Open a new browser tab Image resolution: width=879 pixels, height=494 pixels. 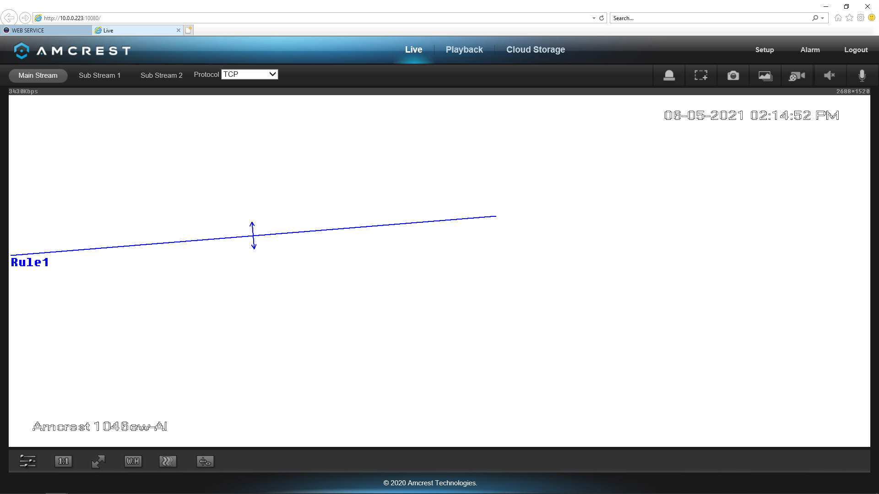pos(189,30)
